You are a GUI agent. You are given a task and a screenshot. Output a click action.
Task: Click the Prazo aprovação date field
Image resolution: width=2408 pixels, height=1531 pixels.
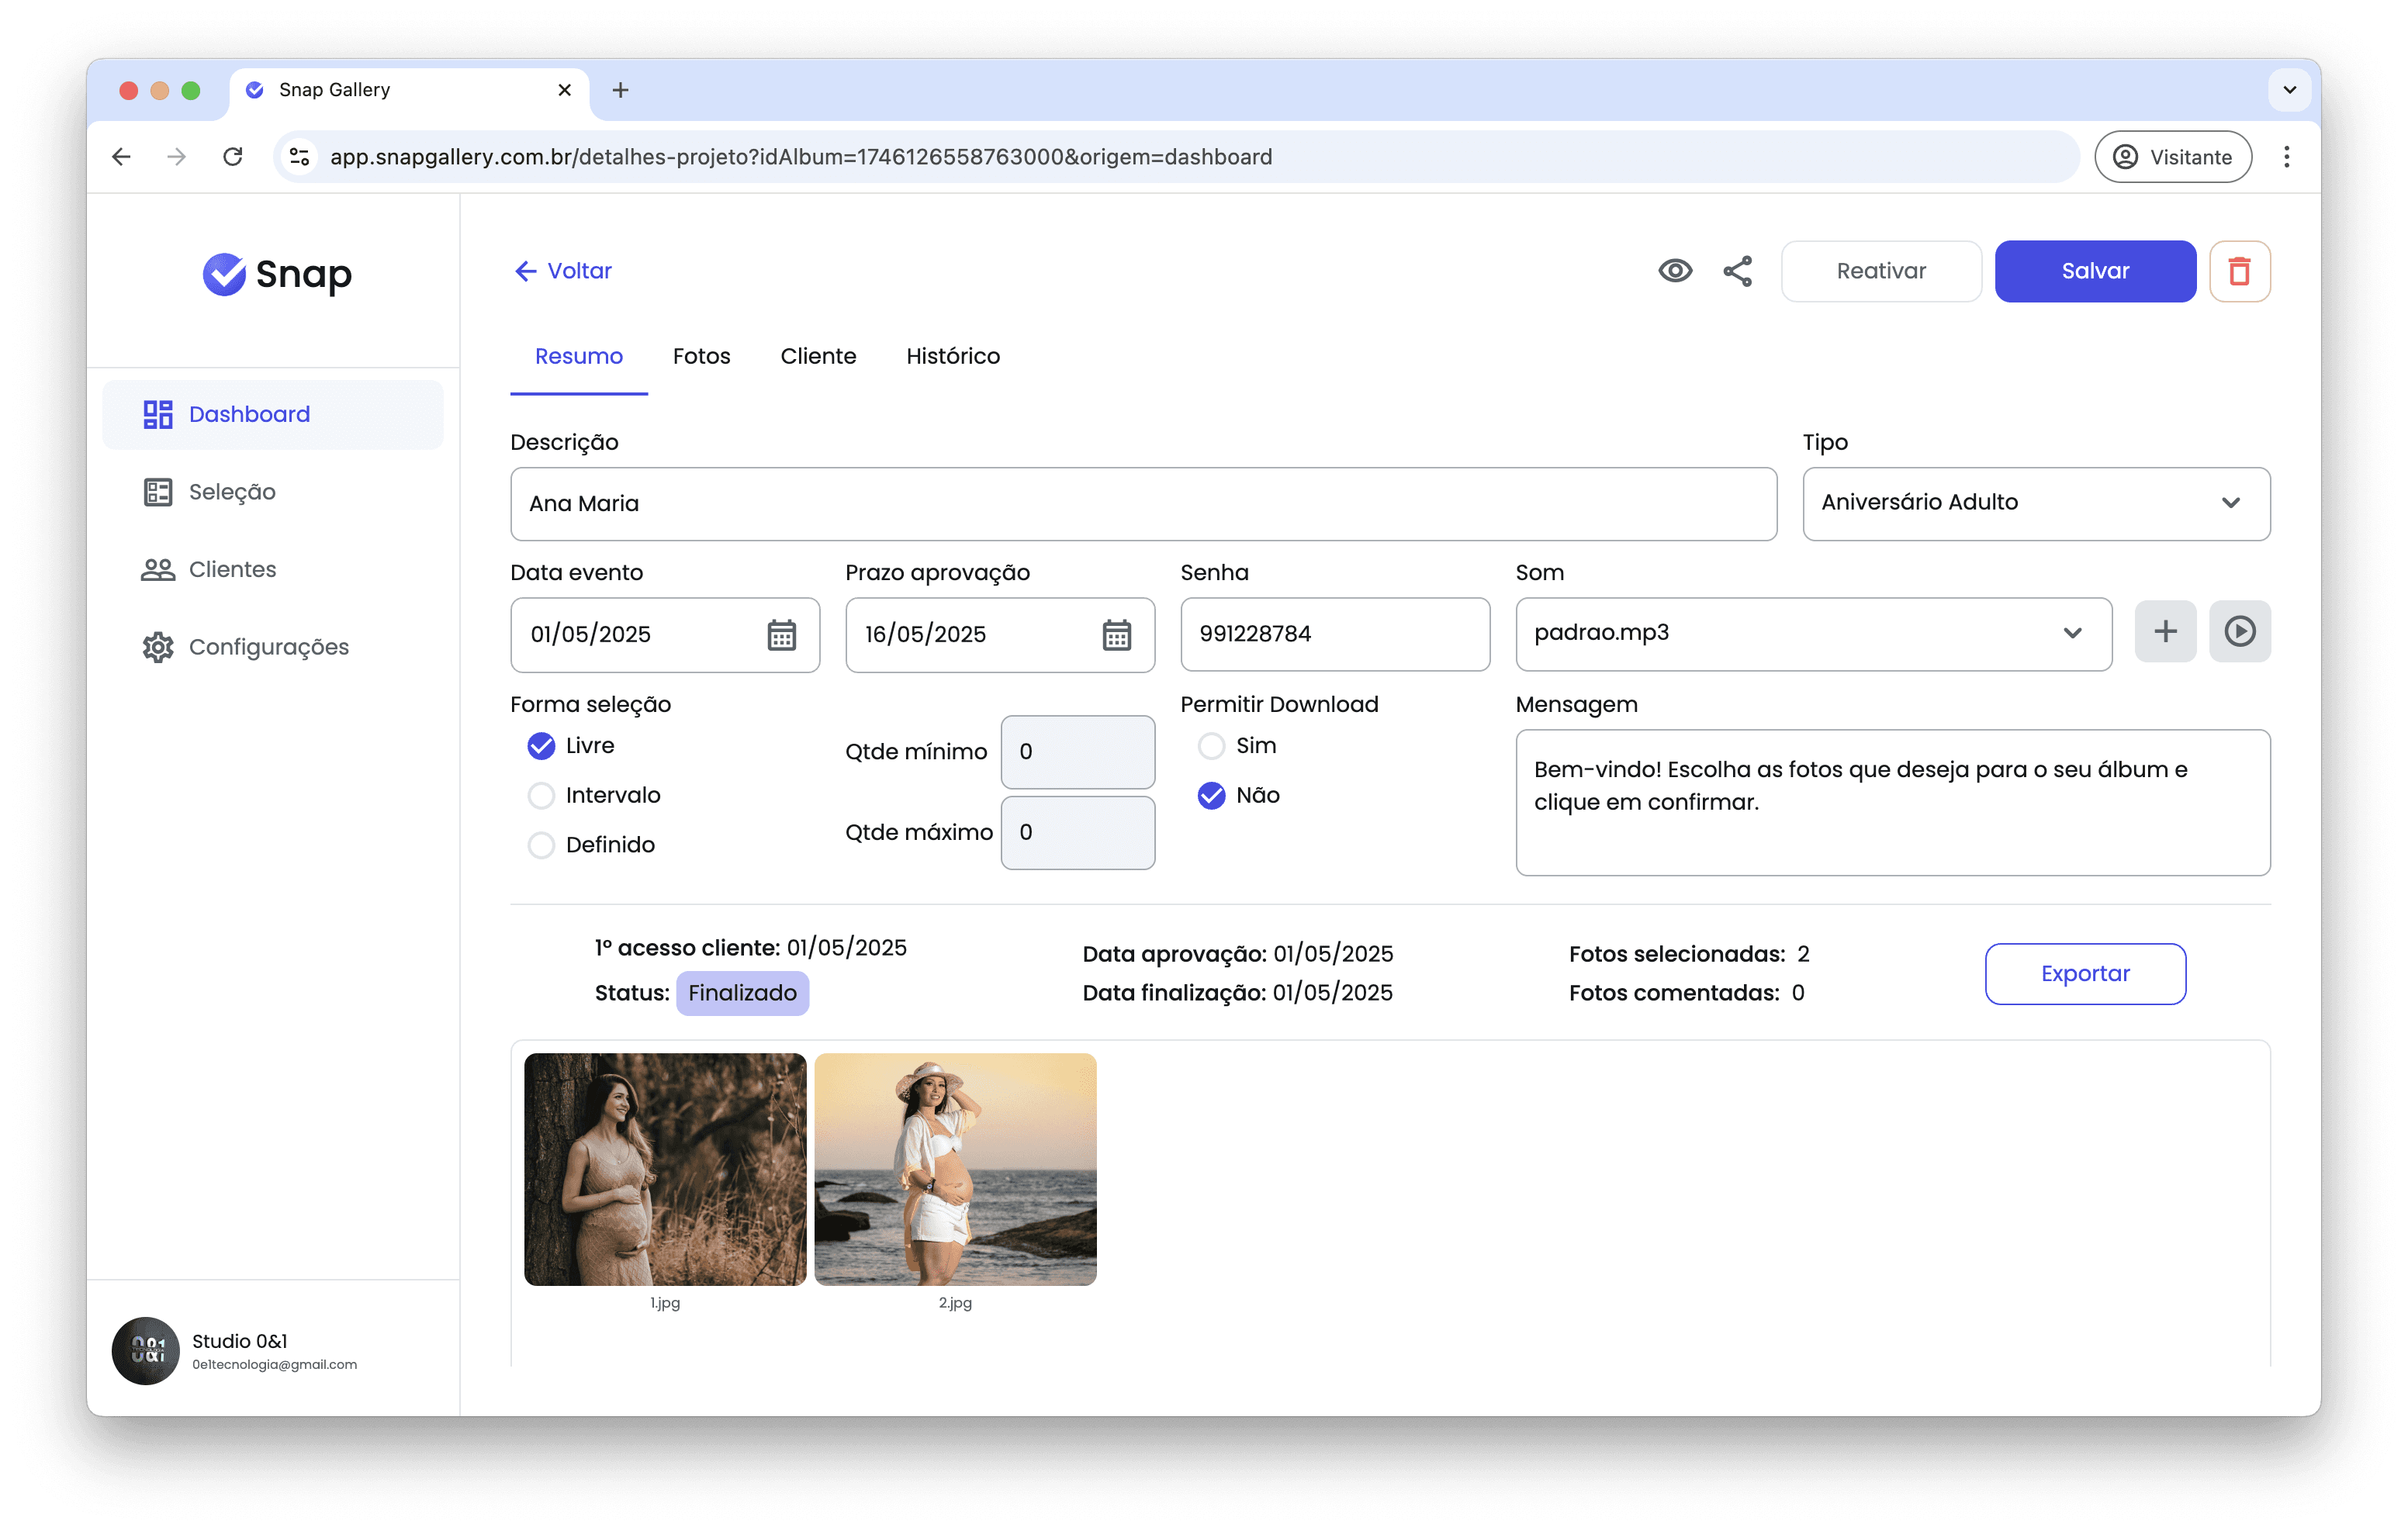point(1000,635)
